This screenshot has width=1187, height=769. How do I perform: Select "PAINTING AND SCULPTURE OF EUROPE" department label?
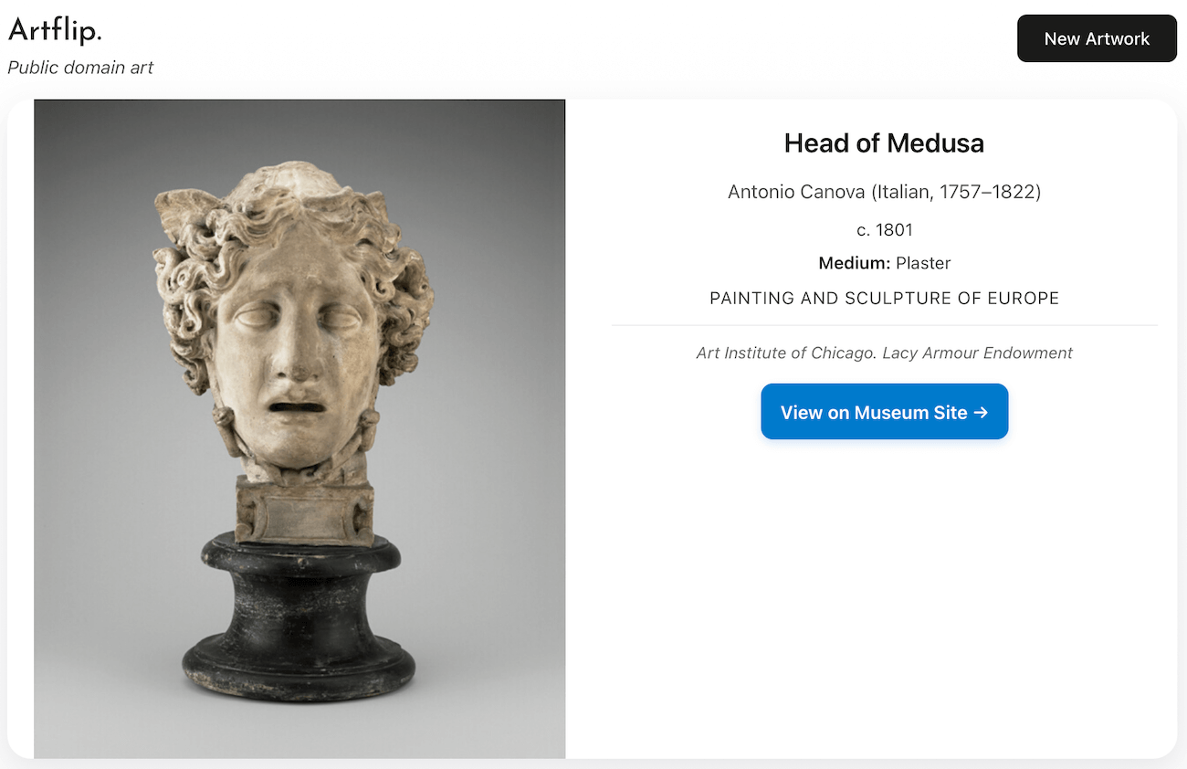pos(884,298)
